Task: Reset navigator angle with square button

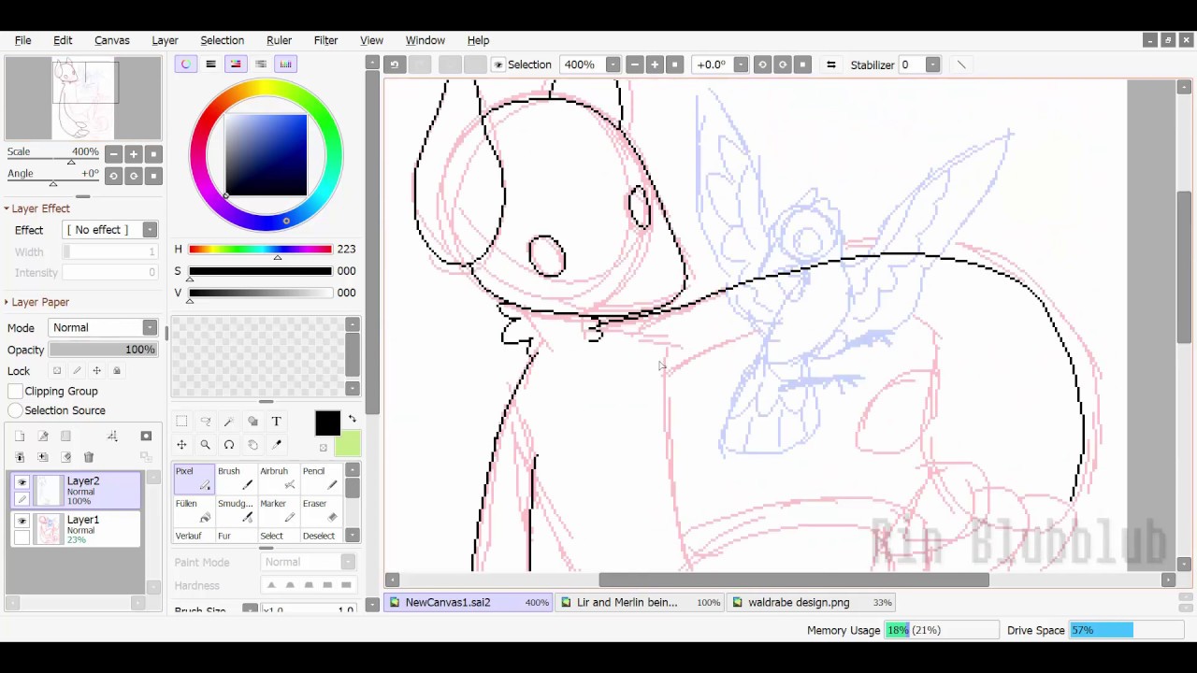Action: [154, 176]
